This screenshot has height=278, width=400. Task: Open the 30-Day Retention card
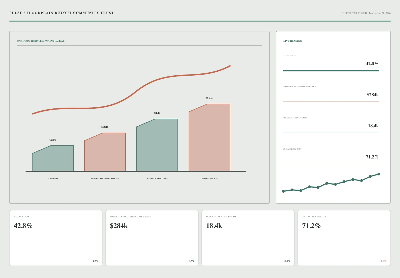click(x=344, y=238)
